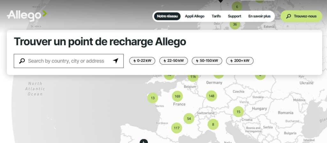Screen dimensions: 327x143
Task: Open the Notre réseau menu
Action: coord(167,16)
